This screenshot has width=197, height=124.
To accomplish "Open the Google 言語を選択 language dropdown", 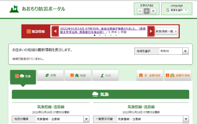I will (x=177, y=10).
